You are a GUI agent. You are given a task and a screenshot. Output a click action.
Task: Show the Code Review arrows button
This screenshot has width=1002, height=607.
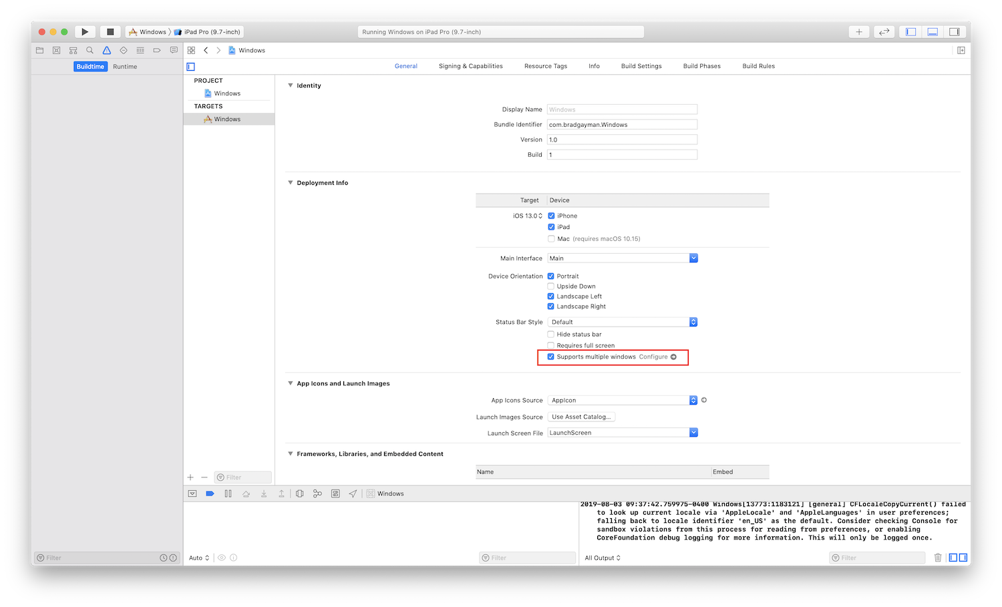[884, 31]
